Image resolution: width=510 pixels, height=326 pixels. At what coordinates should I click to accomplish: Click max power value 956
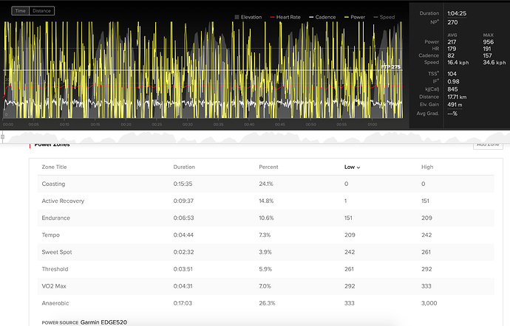pos(489,42)
